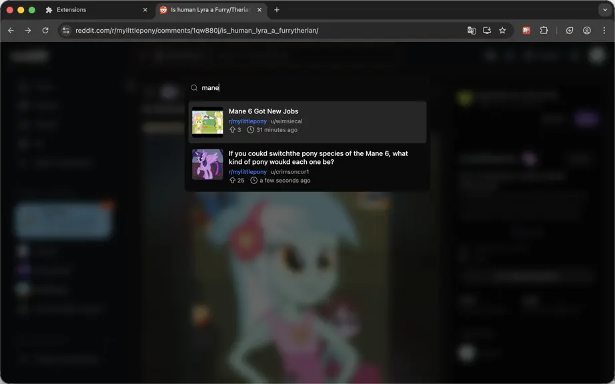Screen dimensions: 615x384
Task: Open r/mylittlepony link under pony species post
Action: 247,171
